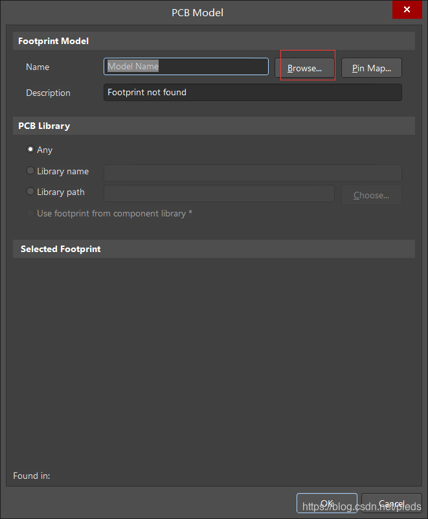Open the Pin Map... dialog
This screenshot has height=519, width=428.
click(x=371, y=68)
